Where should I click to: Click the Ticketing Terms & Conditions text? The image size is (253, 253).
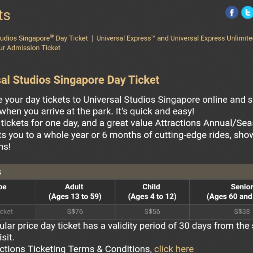(x=75, y=249)
